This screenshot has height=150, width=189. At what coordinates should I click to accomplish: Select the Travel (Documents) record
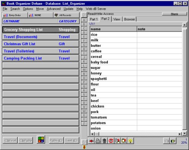41,37
